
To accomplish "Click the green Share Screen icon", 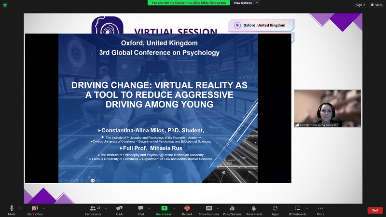I will [x=165, y=208].
